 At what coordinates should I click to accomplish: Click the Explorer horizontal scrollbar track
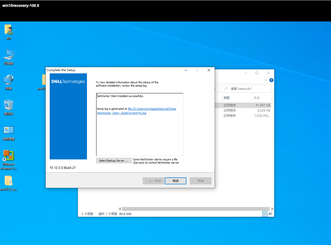click(x=196, y=209)
